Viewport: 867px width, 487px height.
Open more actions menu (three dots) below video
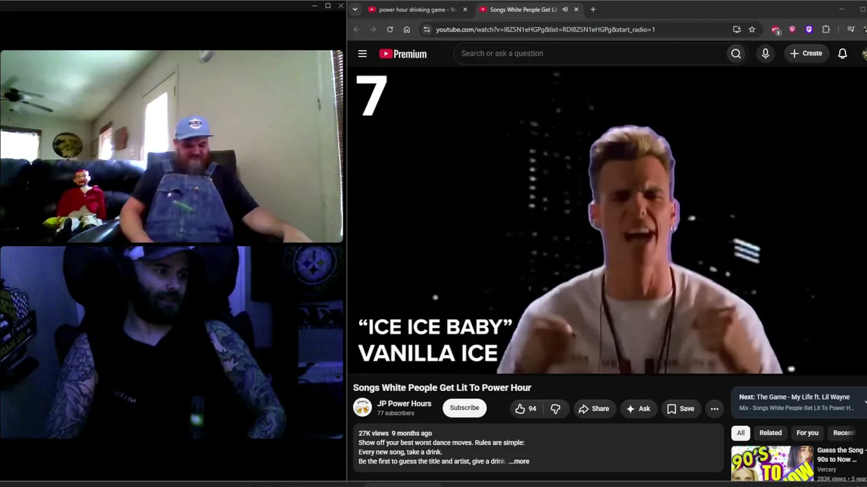[714, 409]
